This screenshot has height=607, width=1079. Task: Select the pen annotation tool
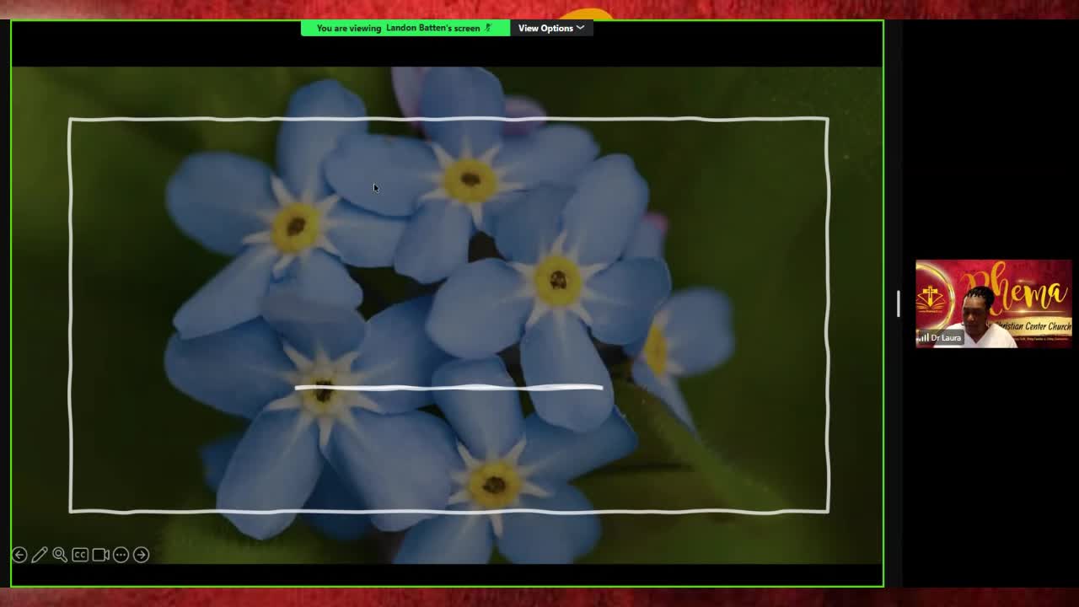tap(39, 555)
